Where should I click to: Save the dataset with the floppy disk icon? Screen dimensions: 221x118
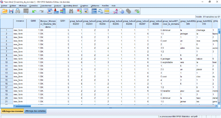click(x=11, y=11)
